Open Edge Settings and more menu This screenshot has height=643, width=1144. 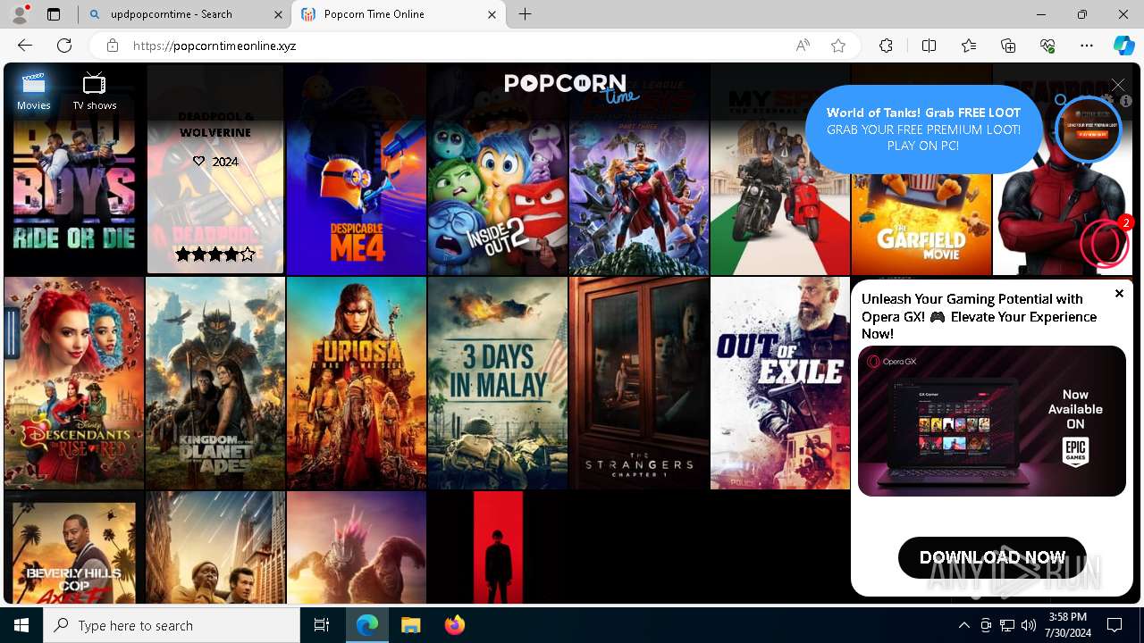1087,46
